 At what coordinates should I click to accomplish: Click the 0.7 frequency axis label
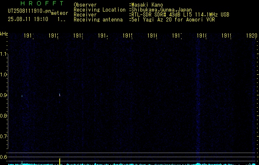click(4, 137)
